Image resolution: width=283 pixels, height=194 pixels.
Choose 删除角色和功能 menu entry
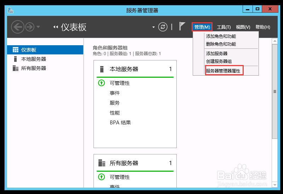point(221,44)
